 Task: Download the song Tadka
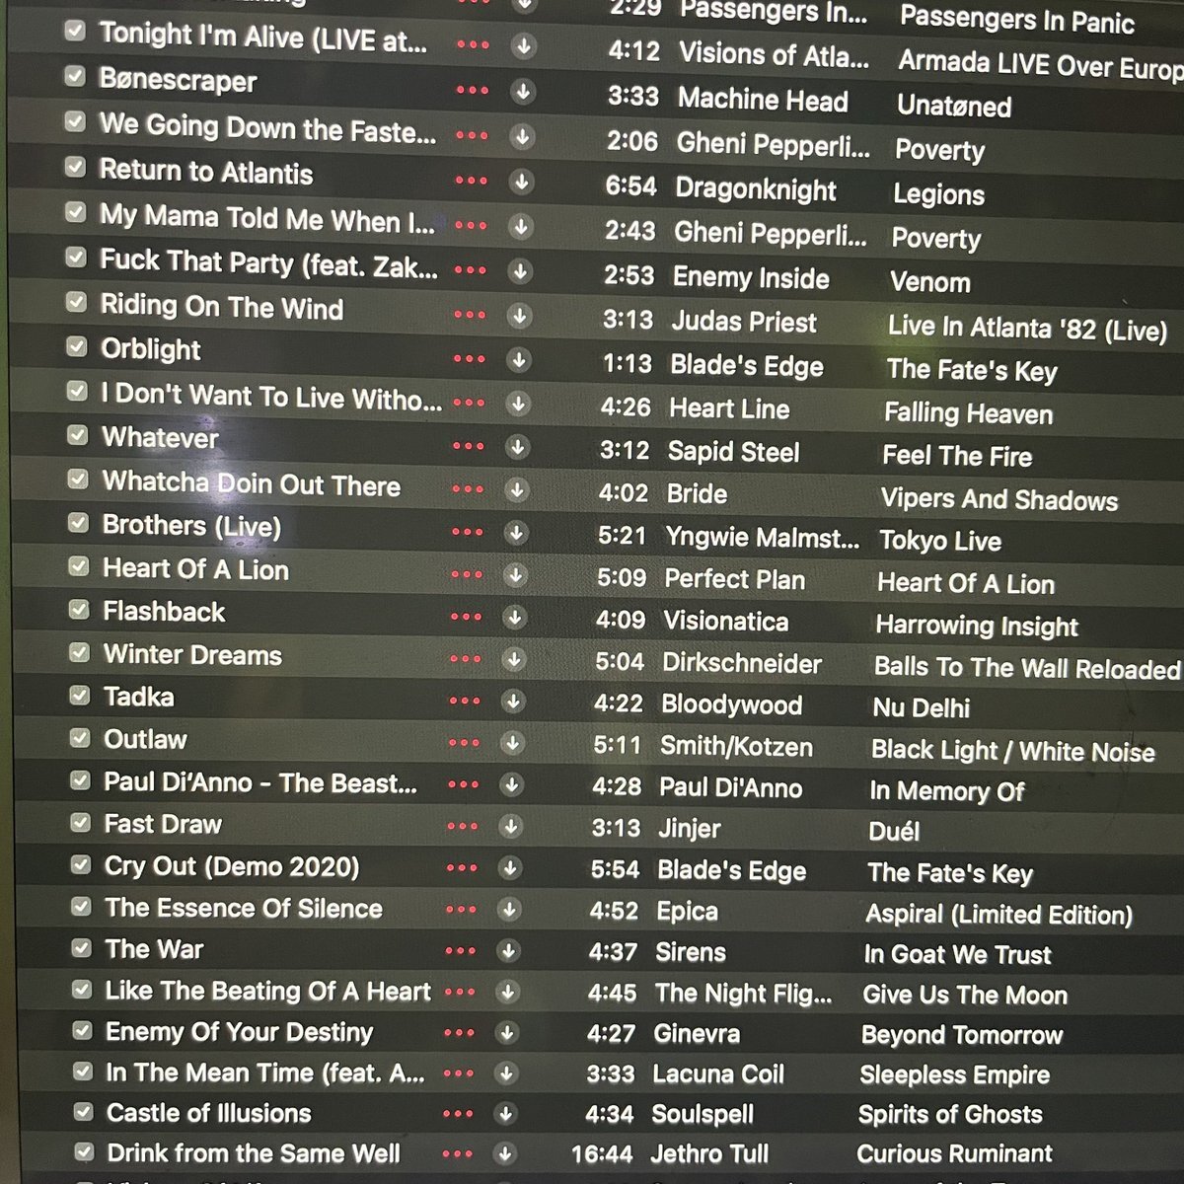click(512, 702)
